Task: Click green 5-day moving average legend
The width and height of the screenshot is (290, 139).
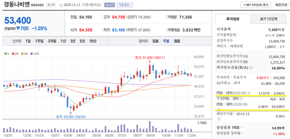Action: pos(7,54)
